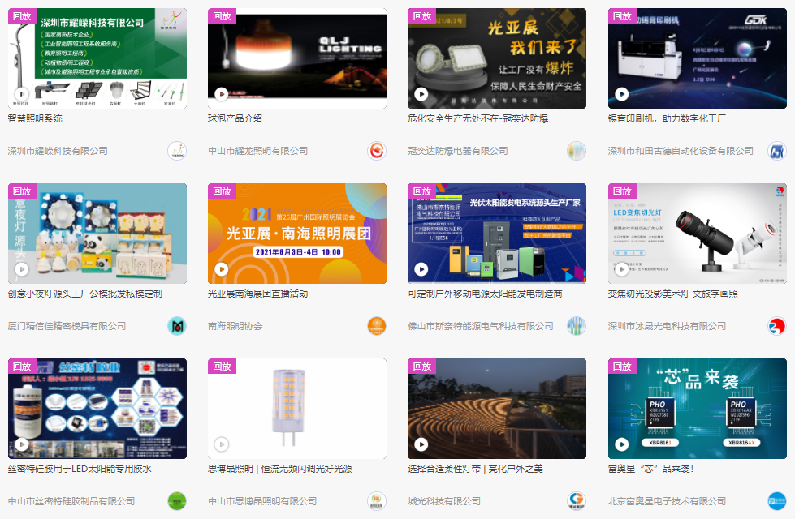Open the LED变焦切光灯 thumbnail
Image resolution: width=795 pixels, height=519 pixels.
[697, 234]
